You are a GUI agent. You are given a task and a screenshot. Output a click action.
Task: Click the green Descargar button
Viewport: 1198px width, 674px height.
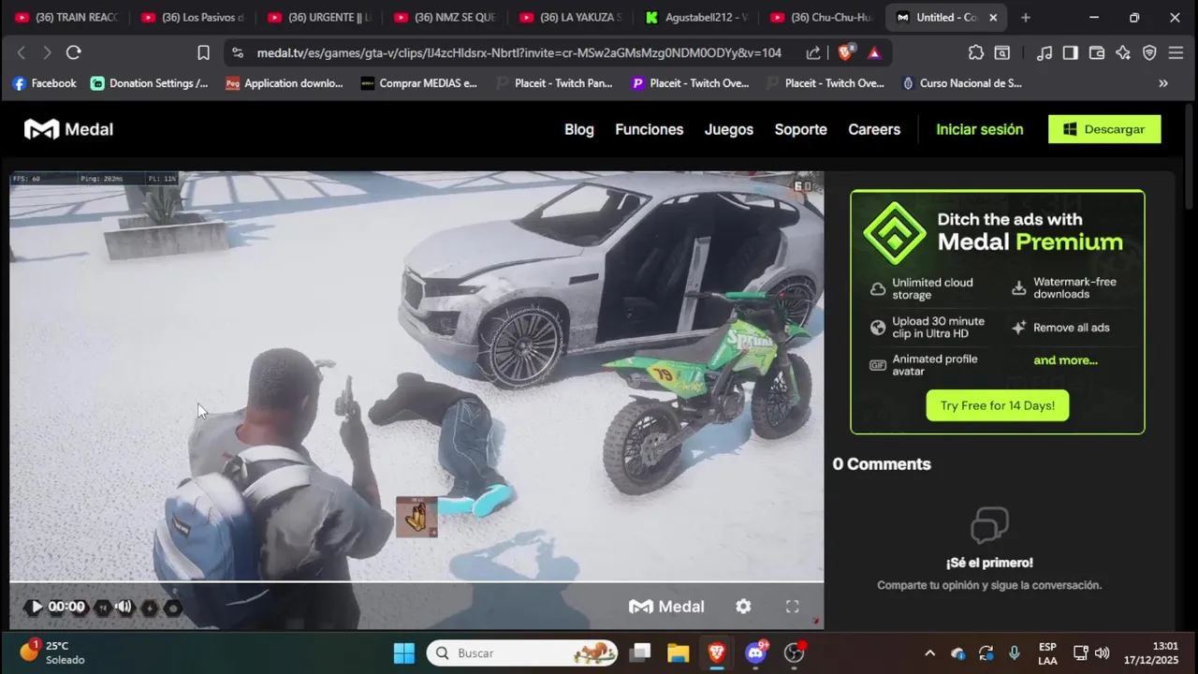click(1104, 129)
